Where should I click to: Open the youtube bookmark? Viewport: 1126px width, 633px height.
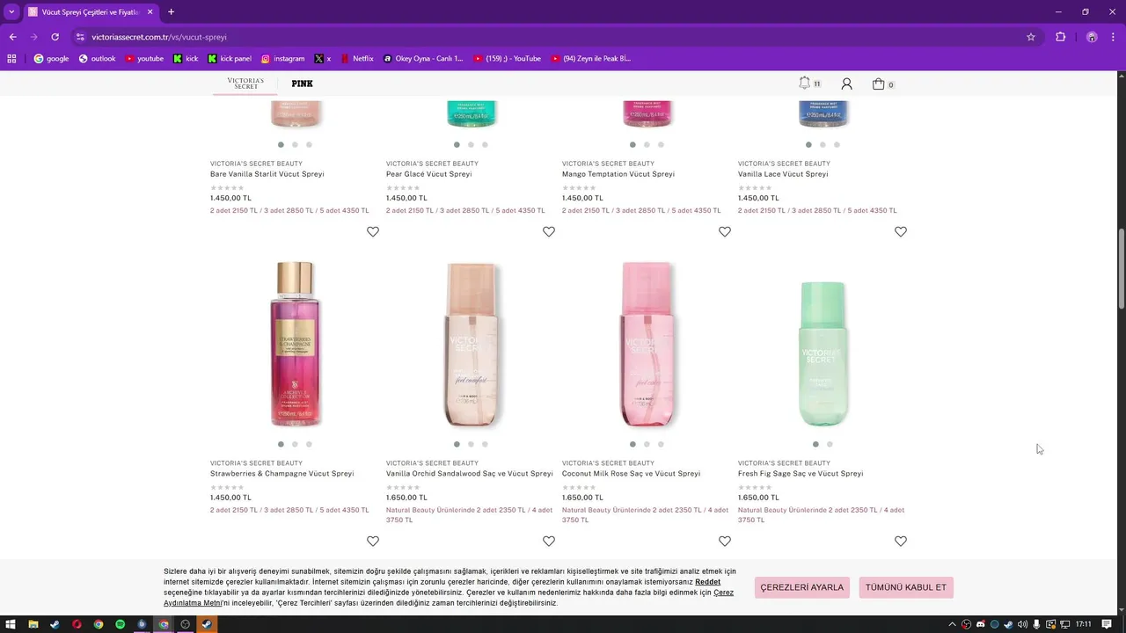coord(145,59)
